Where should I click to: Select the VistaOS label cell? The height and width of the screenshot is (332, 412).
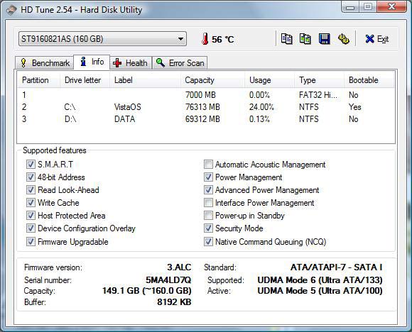[x=128, y=107]
